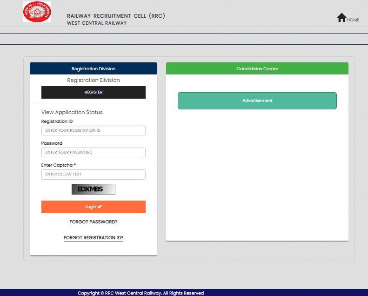Focus the Enter Your Password input

pyautogui.click(x=94, y=153)
